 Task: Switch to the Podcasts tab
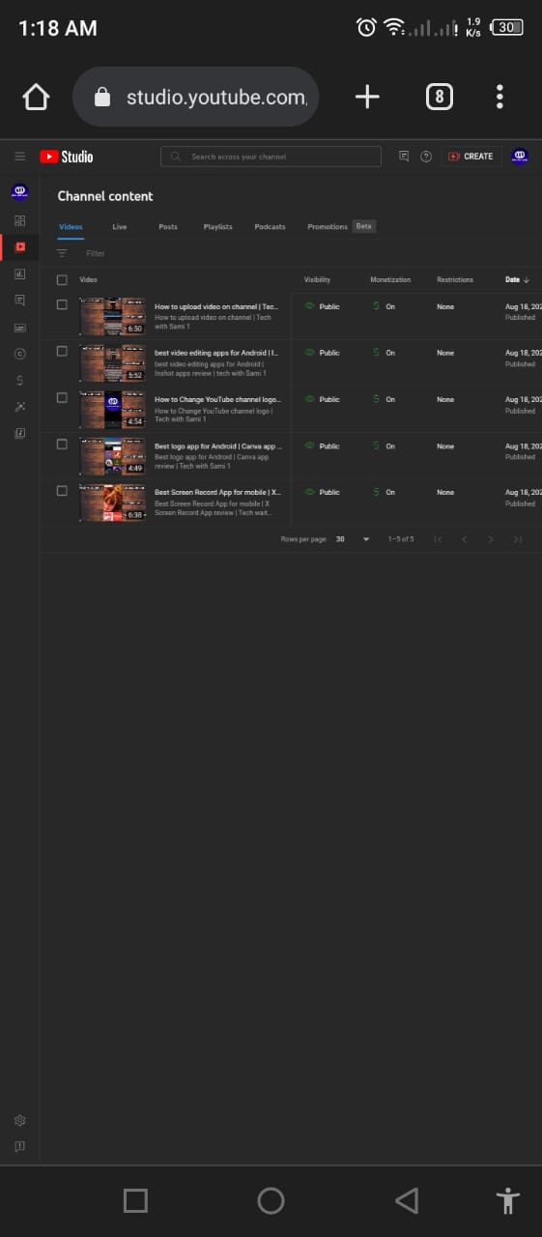tap(271, 227)
